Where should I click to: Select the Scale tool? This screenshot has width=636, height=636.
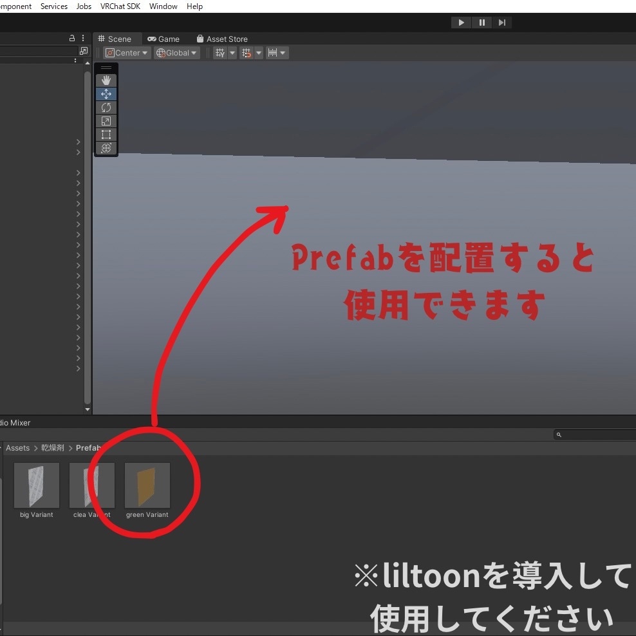106,121
